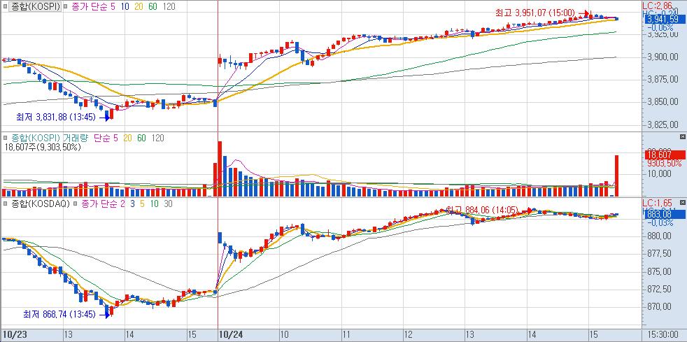Screen dimensions: 687x342
Task: Select the 종합(KOSPI) 거래량 title label
Action: coord(50,138)
